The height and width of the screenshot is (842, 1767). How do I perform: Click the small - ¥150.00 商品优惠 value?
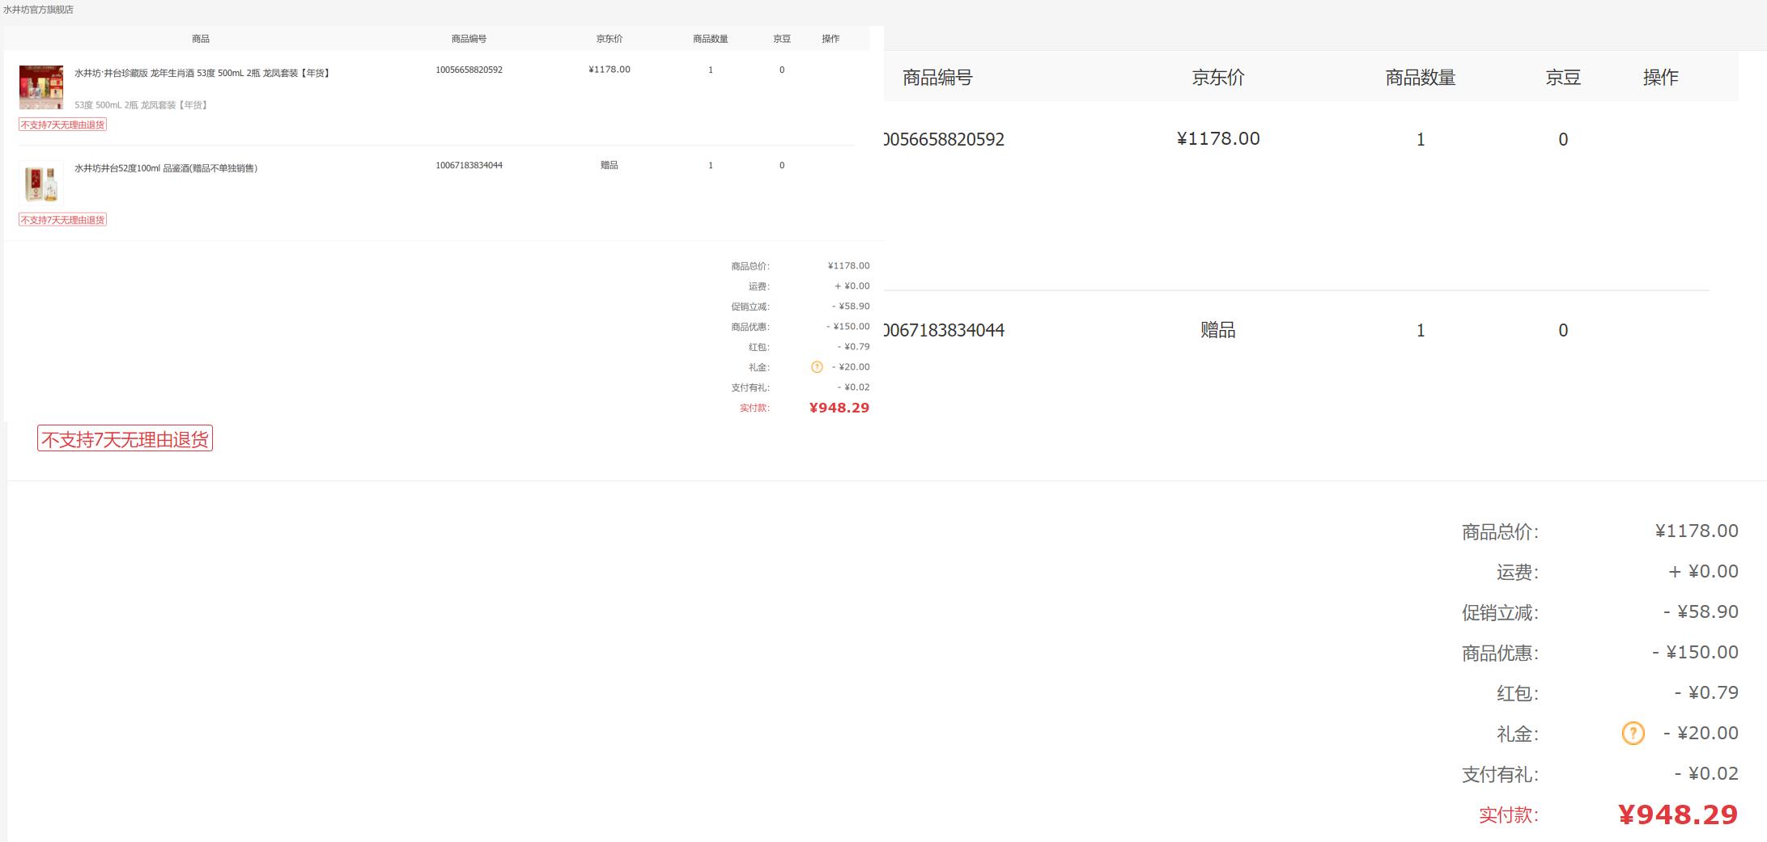click(x=848, y=327)
